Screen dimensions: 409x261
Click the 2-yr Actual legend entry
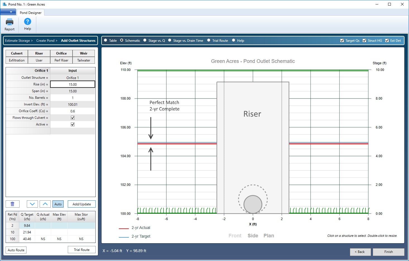pos(135,228)
